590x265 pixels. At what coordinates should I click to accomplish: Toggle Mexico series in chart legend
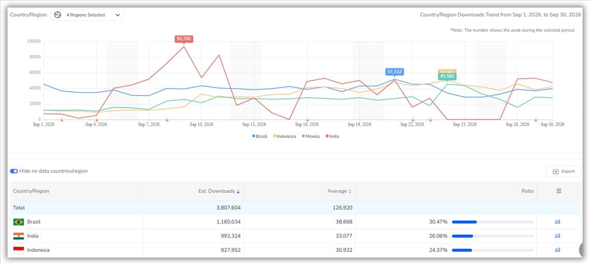[311, 136]
